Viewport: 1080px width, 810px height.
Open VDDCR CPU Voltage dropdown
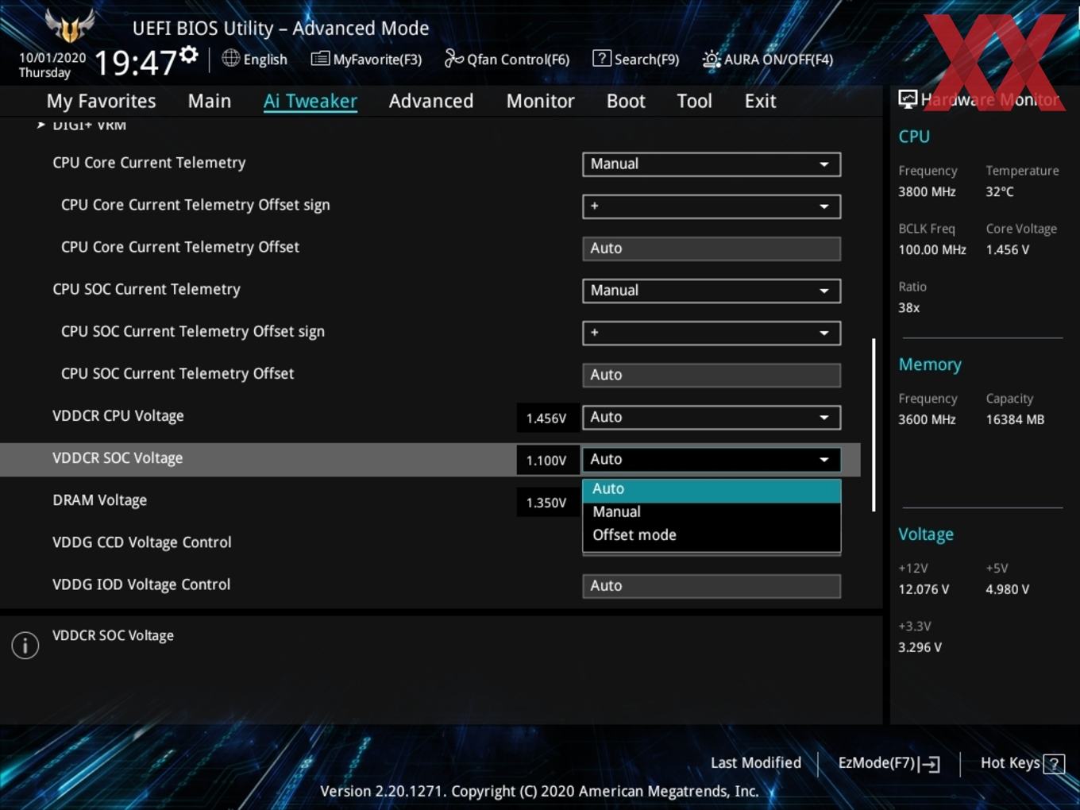(712, 417)
